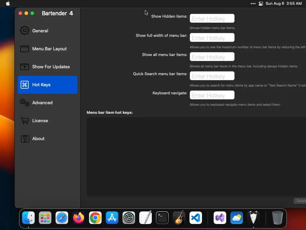Image resolution: width=306 pixels, height=230 pixels.
Task: Click Show all menu bar items hotkey field
Action: click(212, 57)
